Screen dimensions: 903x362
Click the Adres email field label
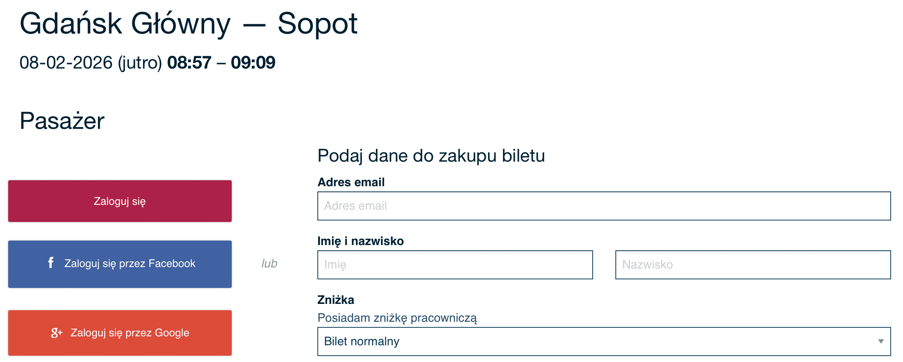[x=351, y=182]
